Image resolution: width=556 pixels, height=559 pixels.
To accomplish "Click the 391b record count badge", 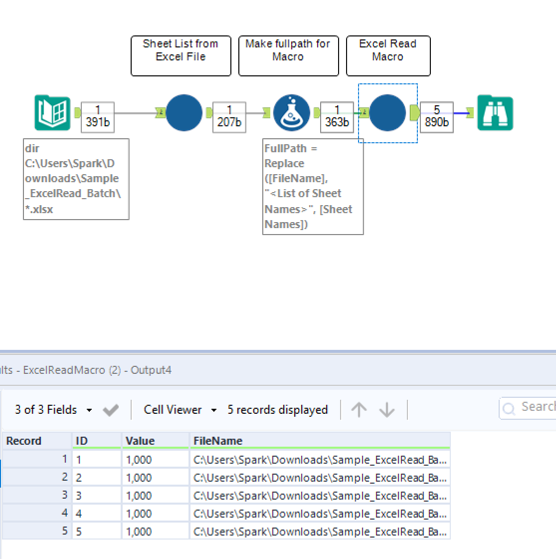I will pos(97,118).
